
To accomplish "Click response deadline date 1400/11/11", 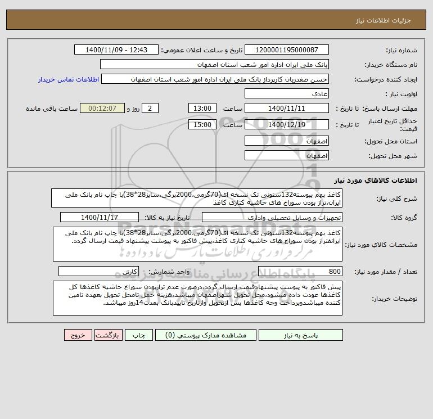I will (x=287, y=109).
